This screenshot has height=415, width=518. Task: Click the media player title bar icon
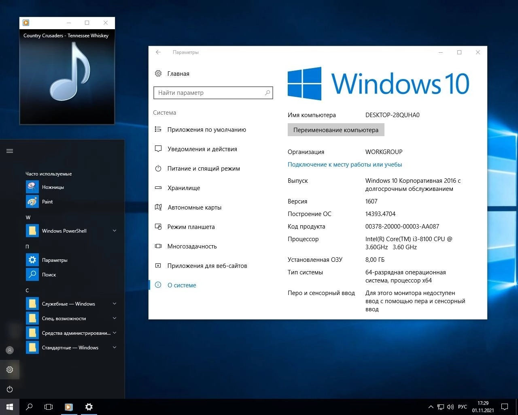pyautogui.click(x=26, y=23)
